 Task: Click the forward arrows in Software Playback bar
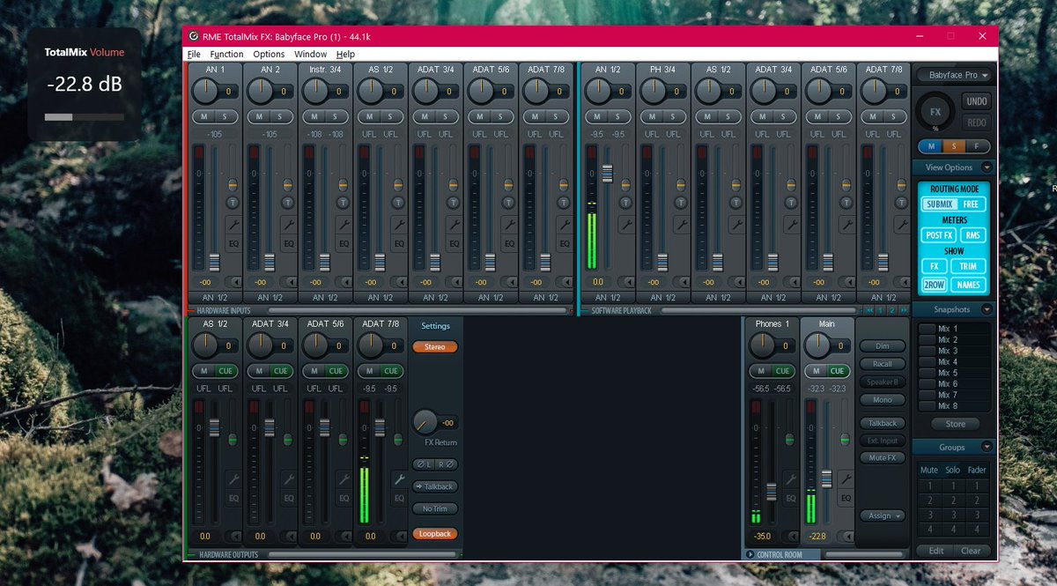coord(903,310)
